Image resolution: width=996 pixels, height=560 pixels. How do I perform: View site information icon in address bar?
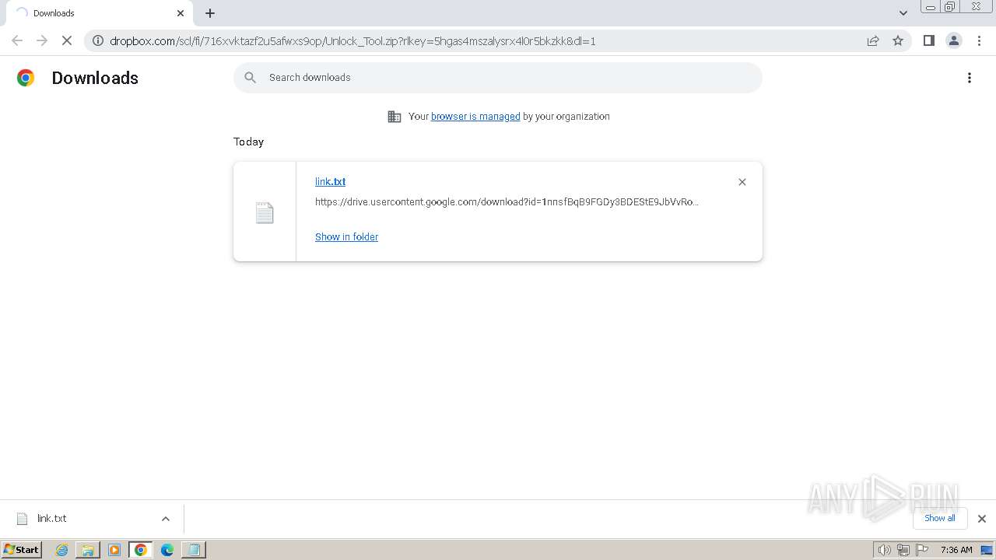point(98,40)
